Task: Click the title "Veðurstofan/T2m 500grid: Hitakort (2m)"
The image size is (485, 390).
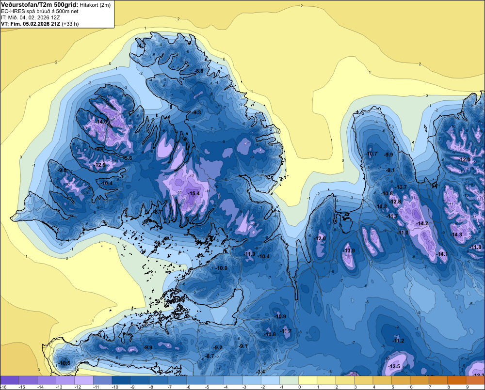Action: click(56, 5)
